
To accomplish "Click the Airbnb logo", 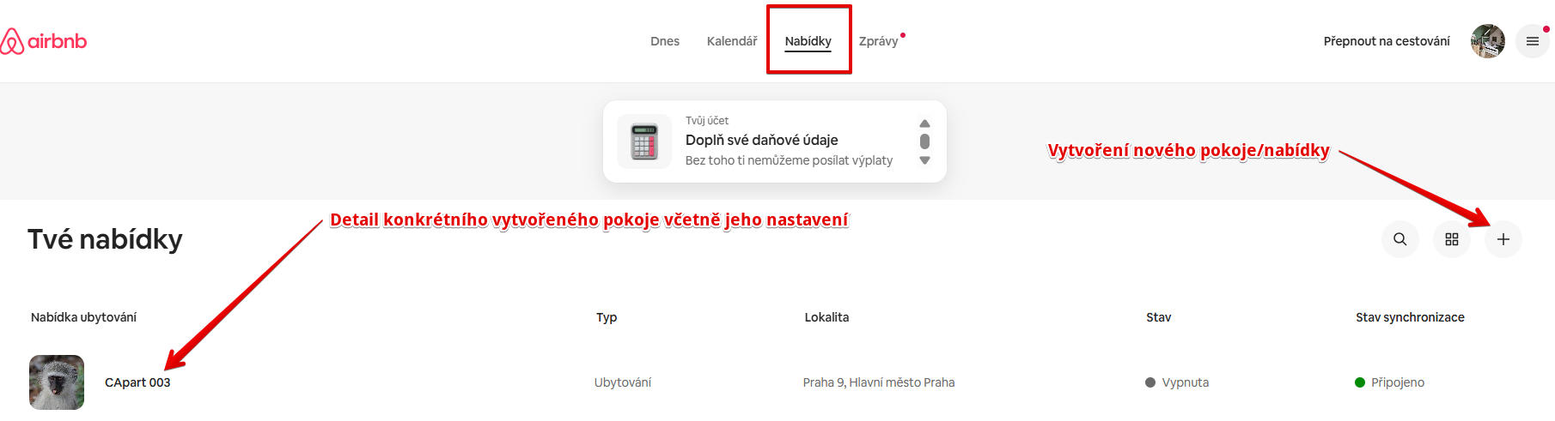I will coord(44,41).
